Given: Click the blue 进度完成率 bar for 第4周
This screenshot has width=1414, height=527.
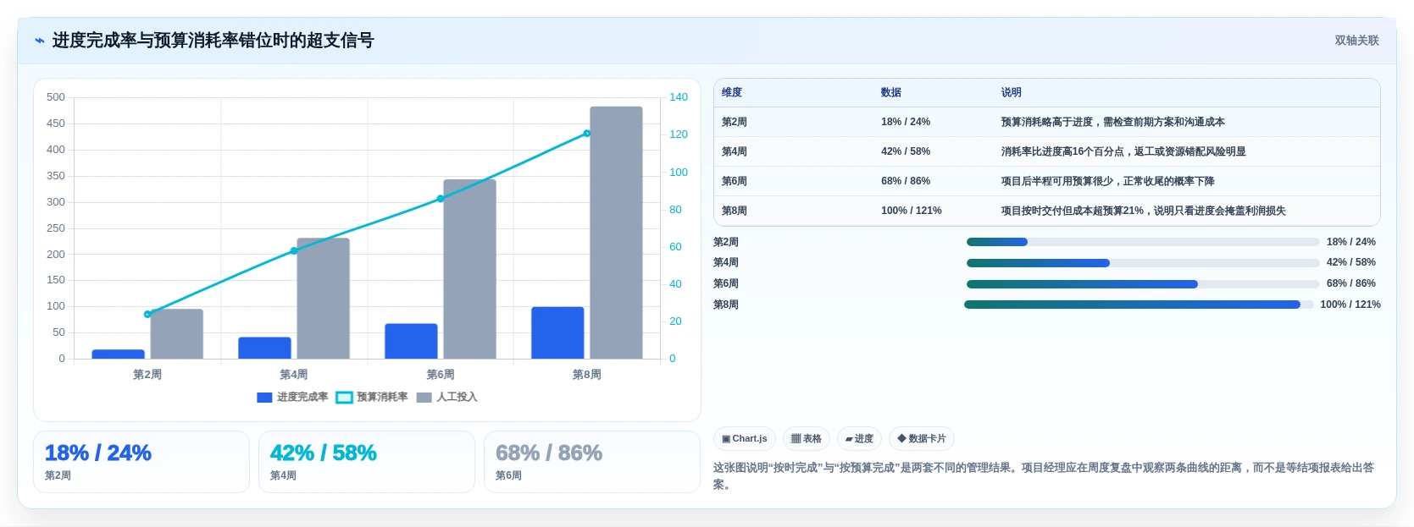Looking at the screenshot, I should tap(264, 348).
